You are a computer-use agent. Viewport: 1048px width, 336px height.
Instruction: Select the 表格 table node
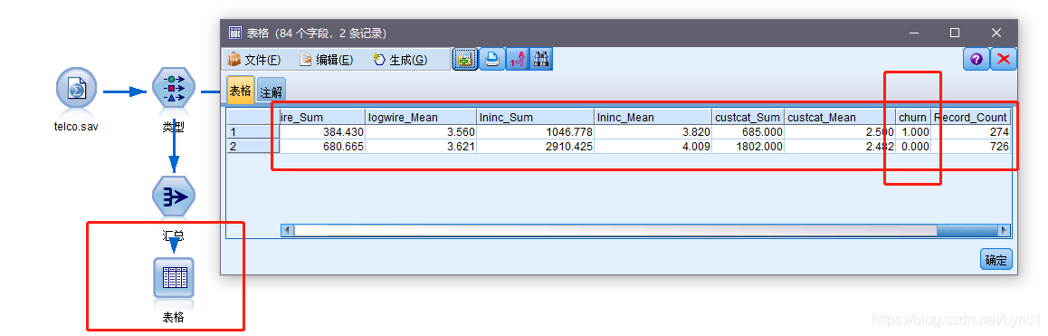(174, 277)
